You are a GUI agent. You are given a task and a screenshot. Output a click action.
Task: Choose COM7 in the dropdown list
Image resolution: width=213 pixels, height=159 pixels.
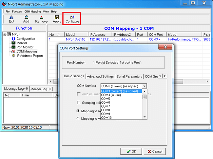coord(121,106)
